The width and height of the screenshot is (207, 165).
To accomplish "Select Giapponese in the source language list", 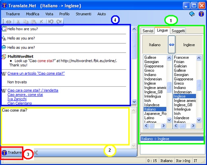I will pyautogui.click(x=154, y=66).
